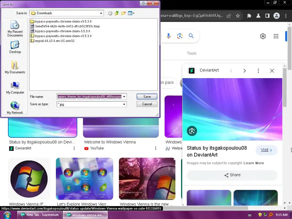Show previous image in preview panel
The width and height of the screenshot is (292, 219).
tap(231, 71)
